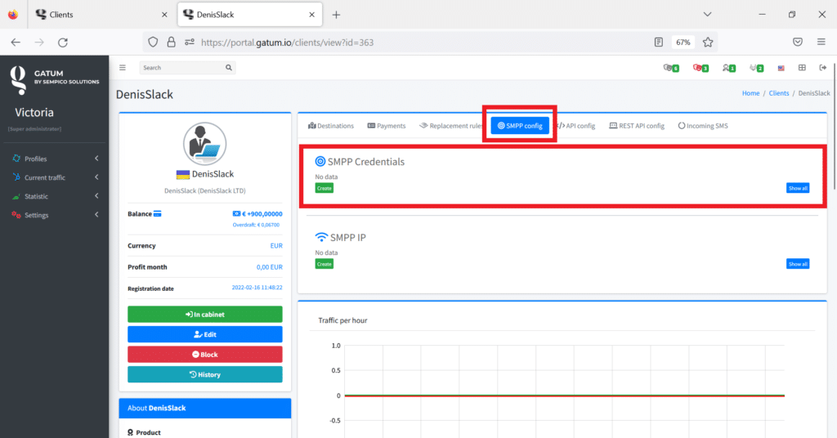Click the balance card icon

coord(158,214)
